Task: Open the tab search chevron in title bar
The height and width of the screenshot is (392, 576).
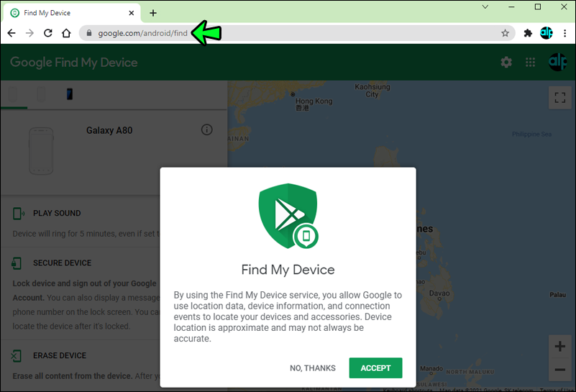Action: [485, 6]
